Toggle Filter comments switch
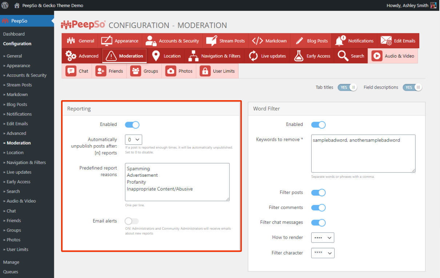Image resolution: width=440 pixels, height=278 pixels. tap(318, 208)
